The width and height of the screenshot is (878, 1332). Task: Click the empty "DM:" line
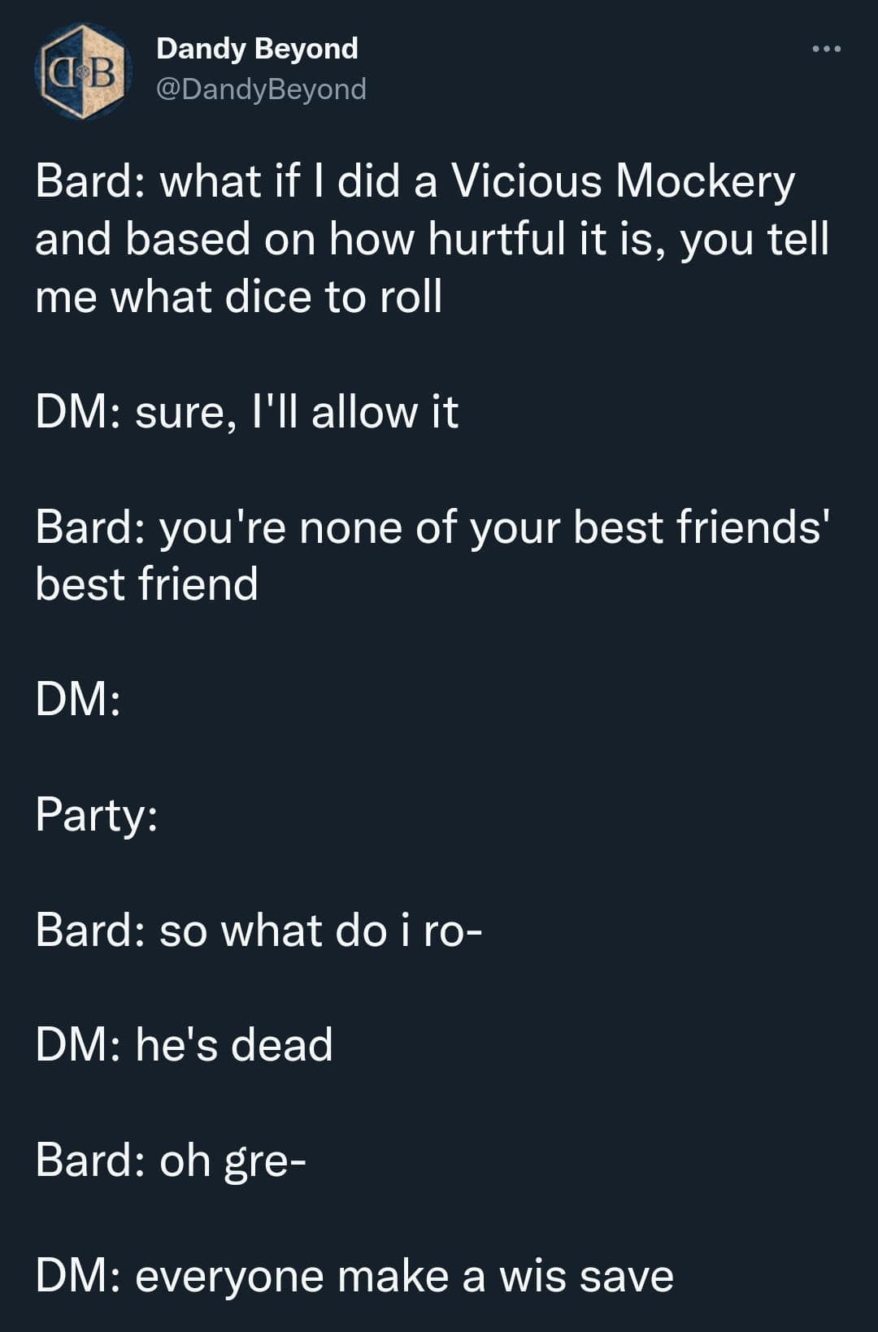click(x=78, y=700)
